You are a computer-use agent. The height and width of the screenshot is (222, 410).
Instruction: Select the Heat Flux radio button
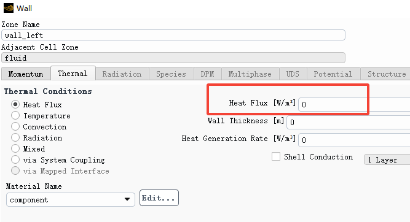click(x=15, y=105)
